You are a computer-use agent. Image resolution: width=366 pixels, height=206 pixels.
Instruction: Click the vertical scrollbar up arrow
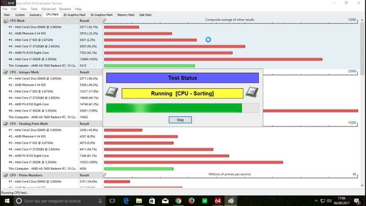[362, 21]
